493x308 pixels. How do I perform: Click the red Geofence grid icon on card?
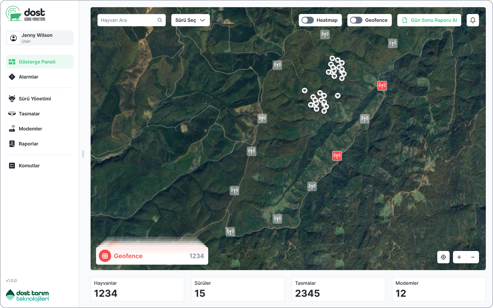click(x=105, y=256)
